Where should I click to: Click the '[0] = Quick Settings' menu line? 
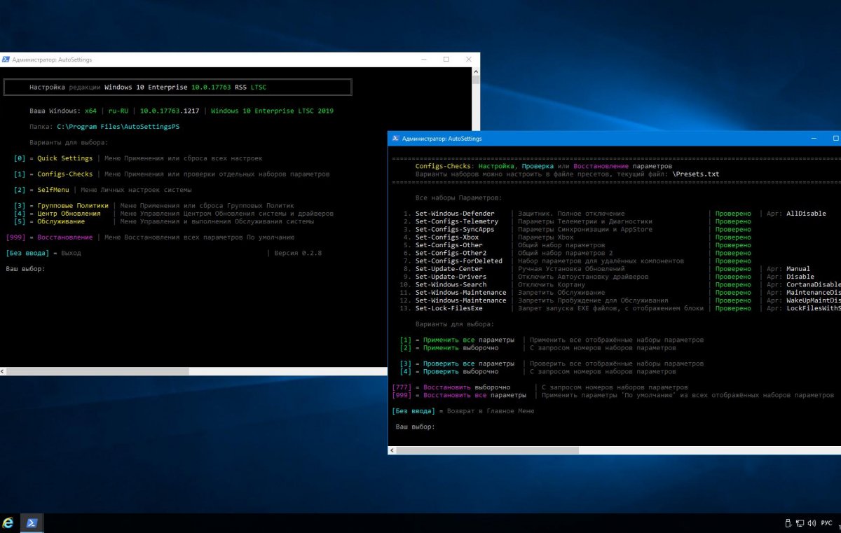(x=138, y=158)
